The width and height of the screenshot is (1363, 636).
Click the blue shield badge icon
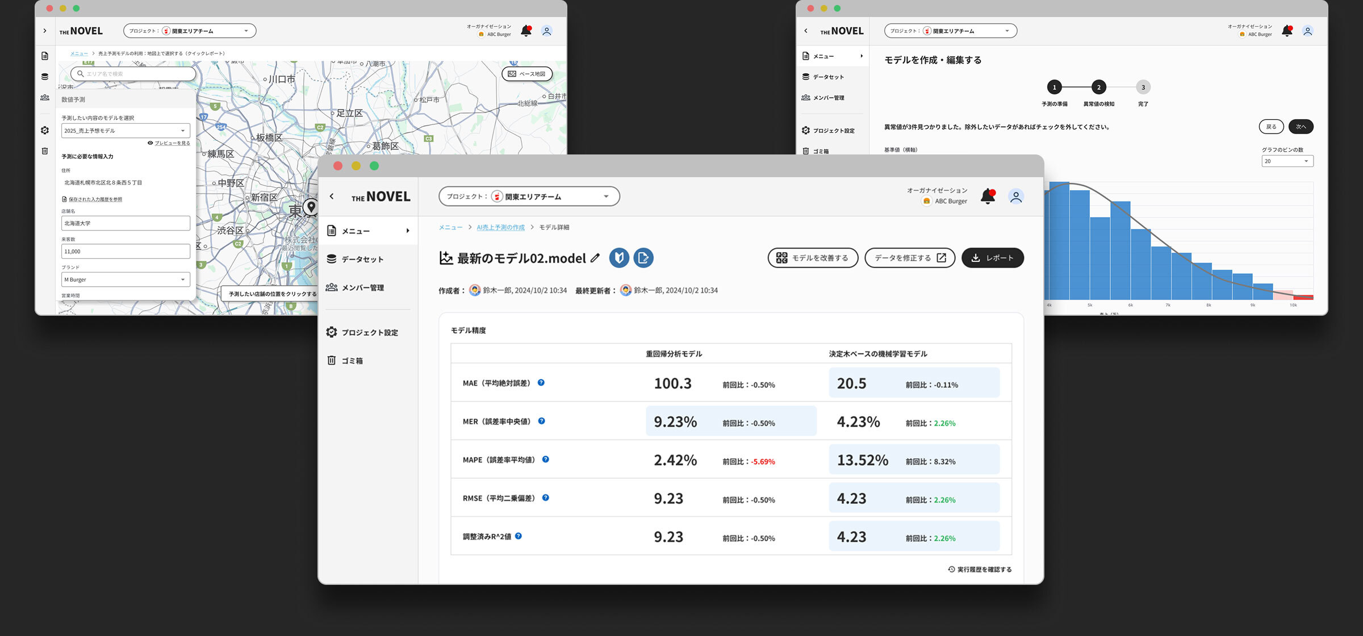pos(619,258)
